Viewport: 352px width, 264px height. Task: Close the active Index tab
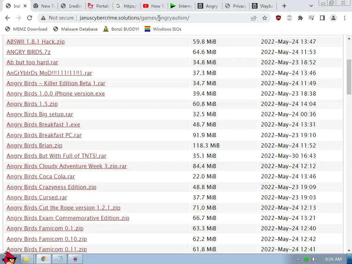(25, 6)
